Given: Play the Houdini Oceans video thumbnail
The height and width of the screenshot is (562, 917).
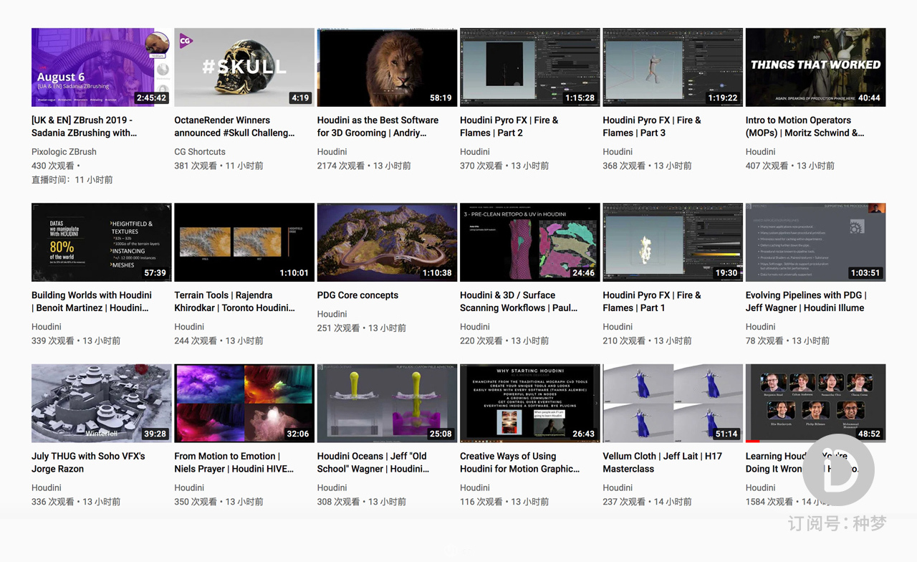Looking at the screenshot, I should pos(387,403).
